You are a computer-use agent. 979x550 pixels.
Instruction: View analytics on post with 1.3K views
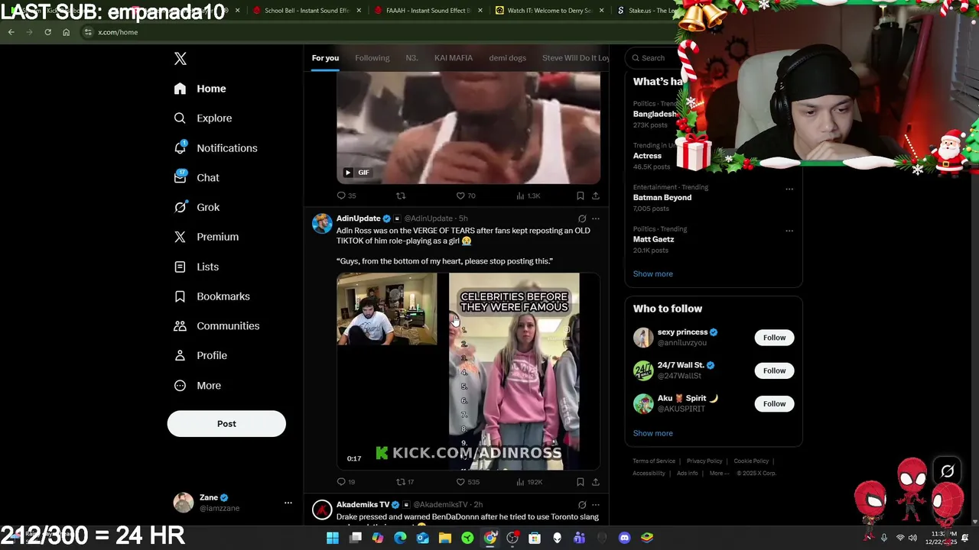click(x=528, y=196)
